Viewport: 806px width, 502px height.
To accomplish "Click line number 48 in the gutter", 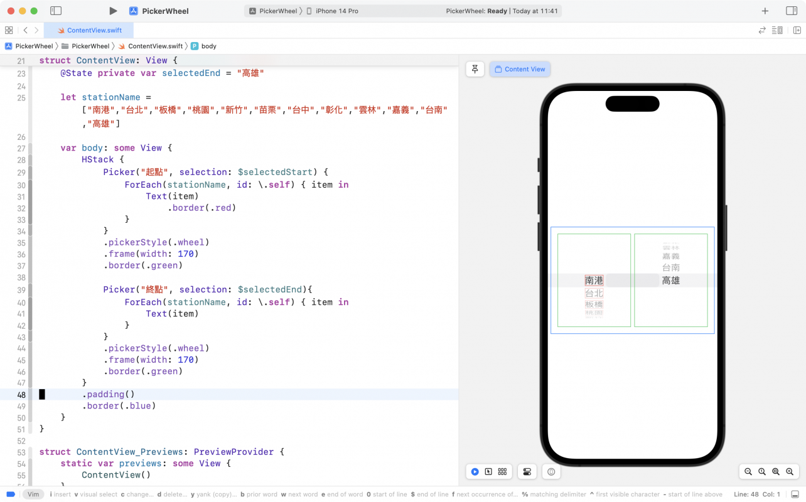I will [x=21, y=395].
